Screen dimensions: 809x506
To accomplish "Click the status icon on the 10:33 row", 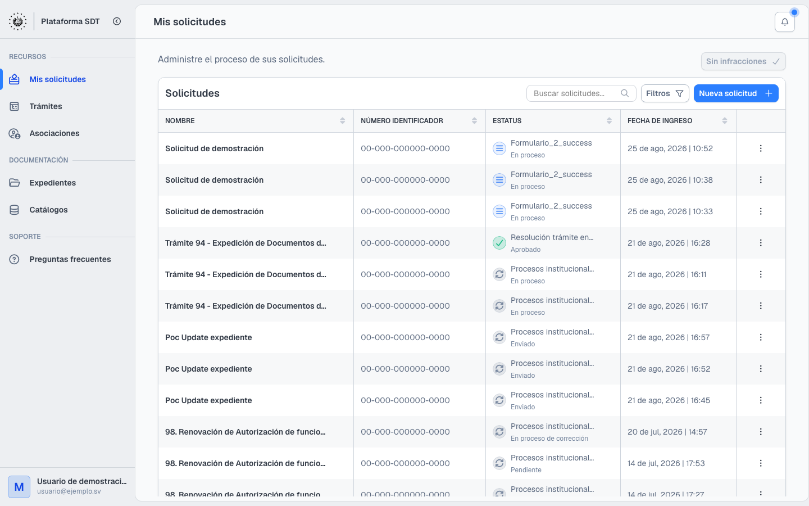I will pos(499,211).
